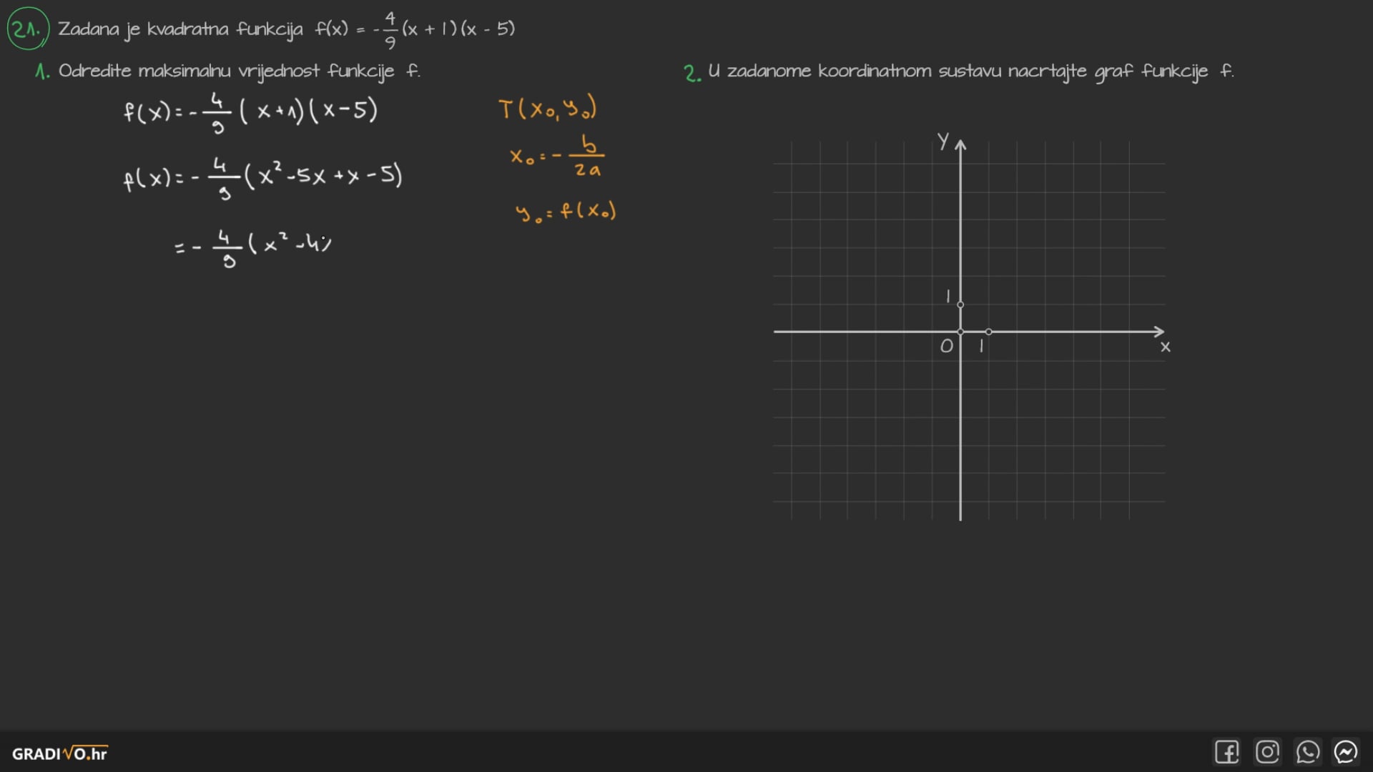Open the Messenger icon

coord(1346,752)
